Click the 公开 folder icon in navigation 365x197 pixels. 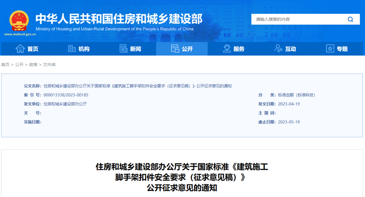pyautogui.click(x=175, y=48)
